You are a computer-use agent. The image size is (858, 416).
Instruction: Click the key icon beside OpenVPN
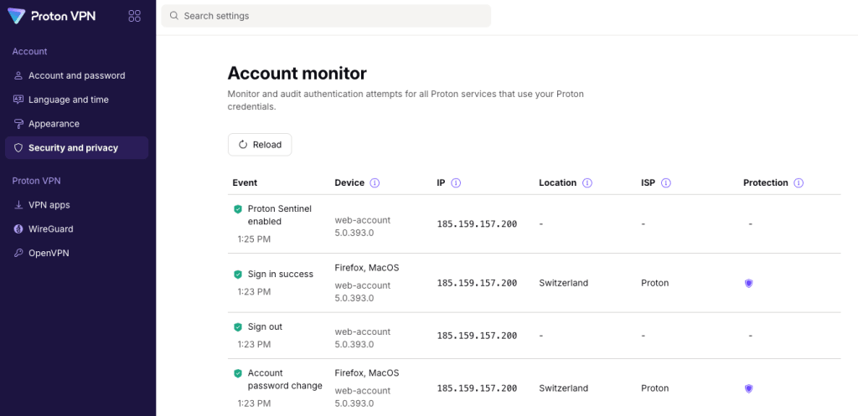pyautogui.click(x=18, y=253)
